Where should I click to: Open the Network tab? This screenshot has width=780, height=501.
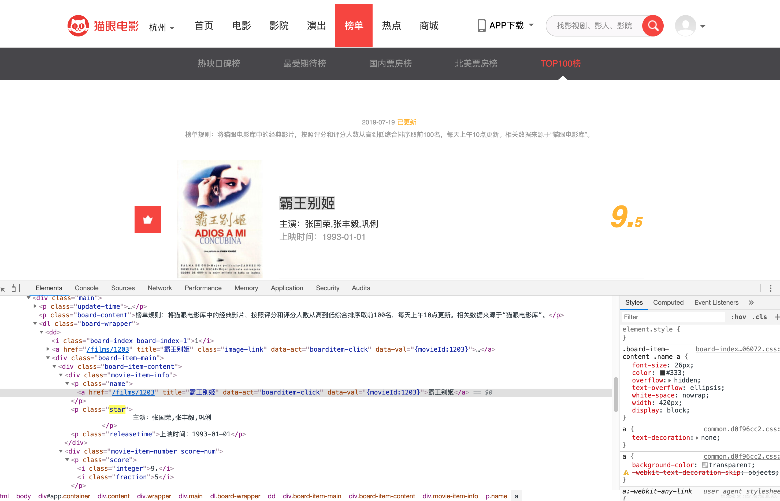[x=160, y=288]
